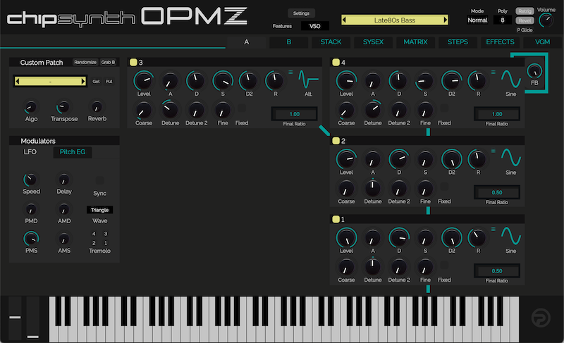Click the master Volume knob
Viewport: 564px width, 343px height.
click(x=546, y=21)
